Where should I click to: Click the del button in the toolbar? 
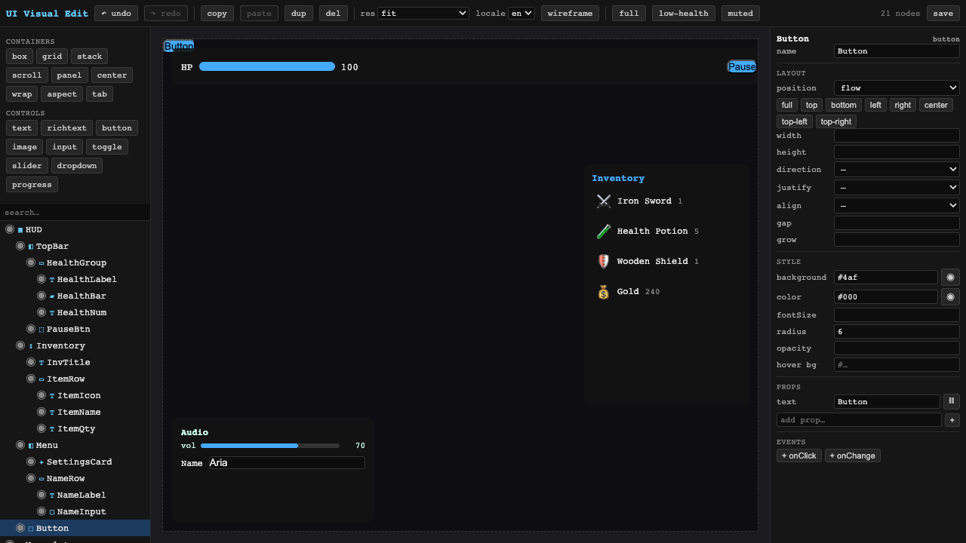pos(333,14)
